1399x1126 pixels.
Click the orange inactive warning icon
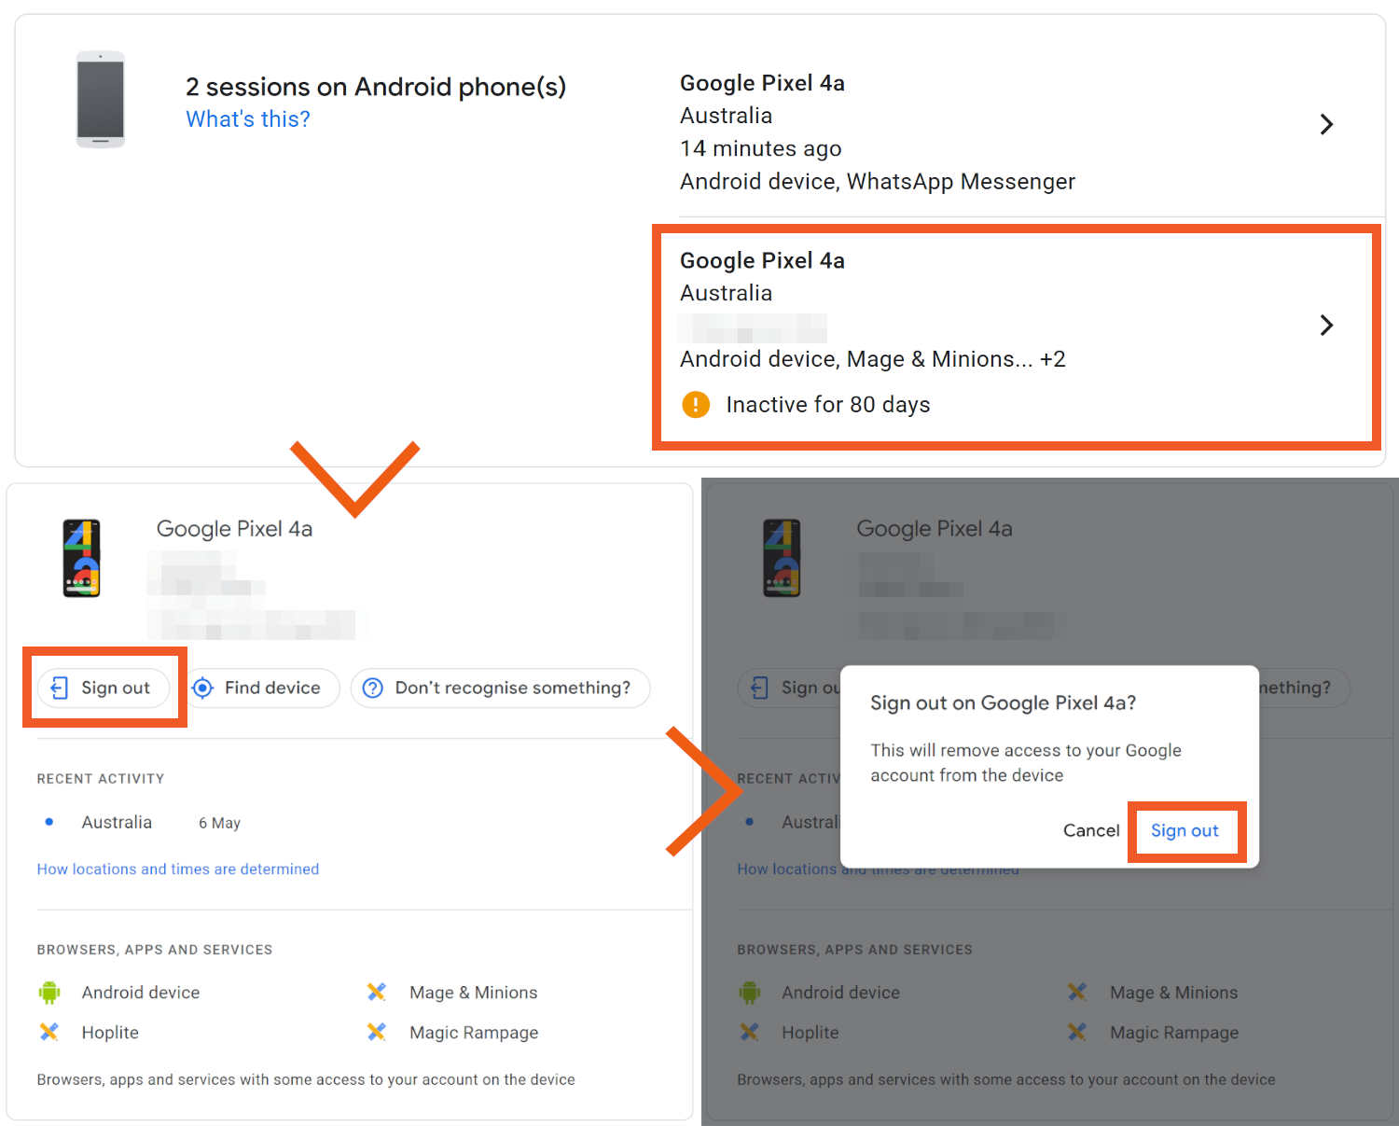coord(696,404)
